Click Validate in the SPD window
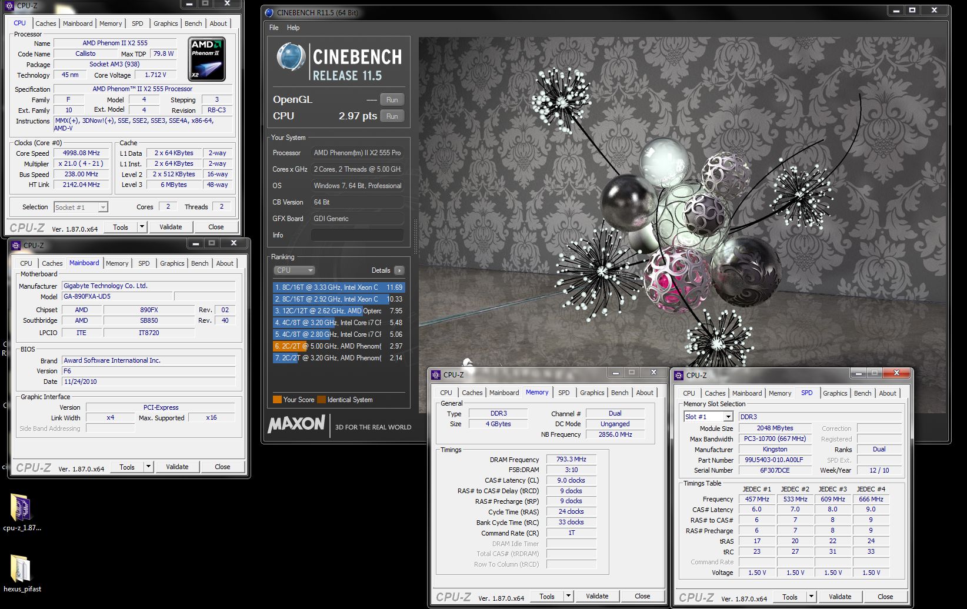Screen dimensions: 967x609 click(840, 597)
